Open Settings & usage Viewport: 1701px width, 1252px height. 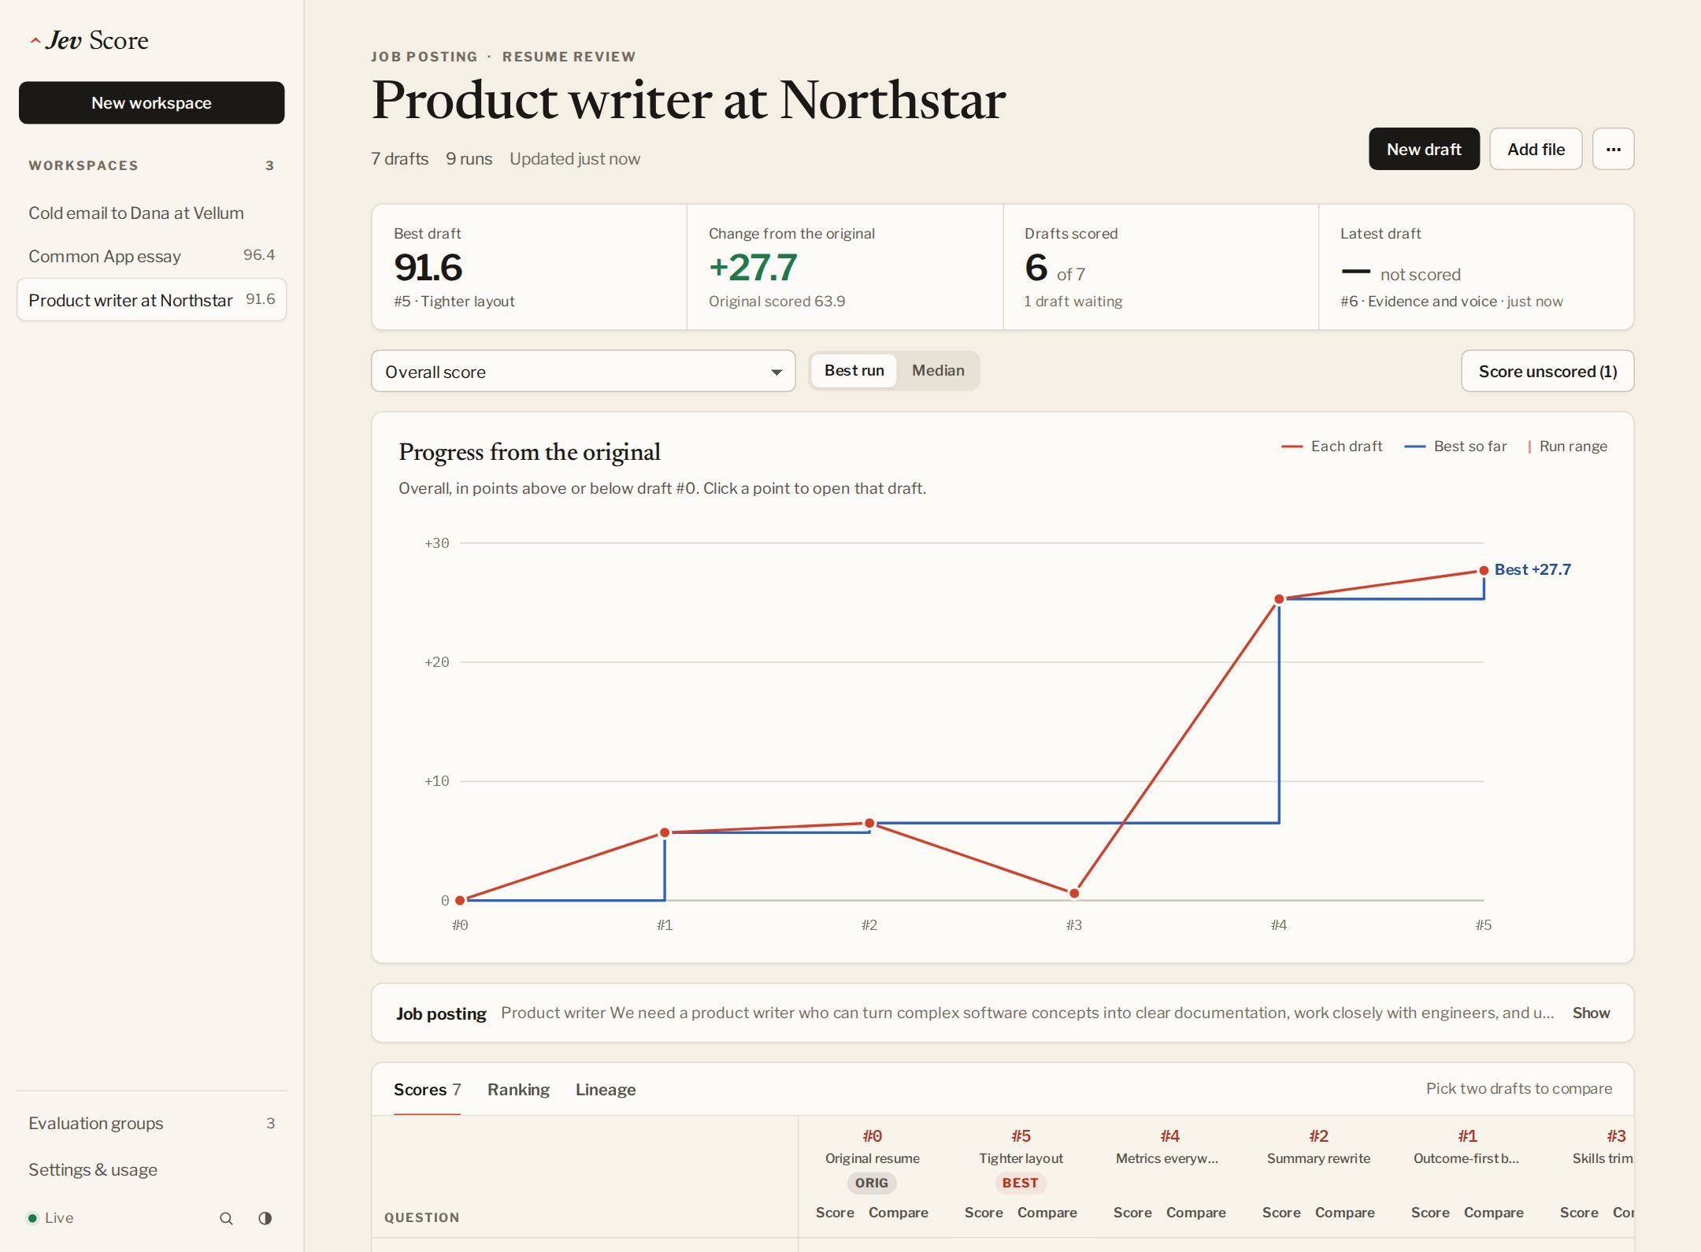[152, 1169]
